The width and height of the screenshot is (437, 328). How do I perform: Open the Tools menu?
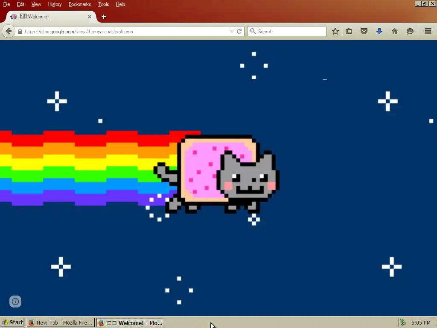[x=103, y=4]
